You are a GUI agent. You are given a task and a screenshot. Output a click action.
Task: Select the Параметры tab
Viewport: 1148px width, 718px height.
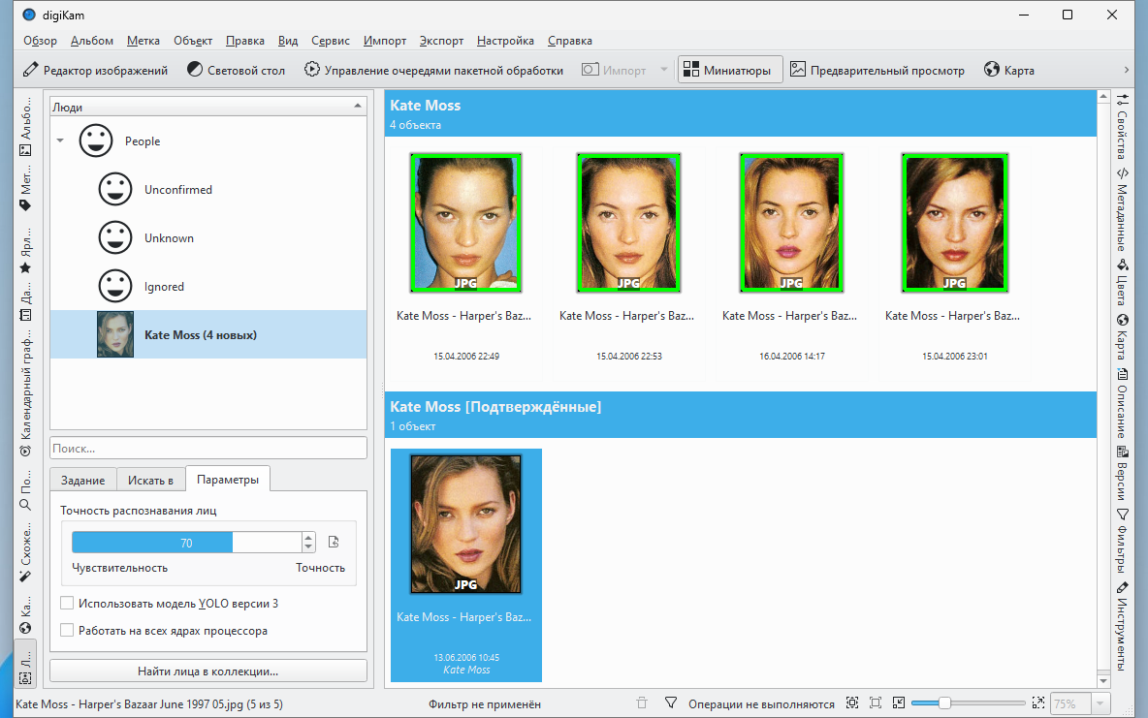pyautogui.click(x=228, y=480)
